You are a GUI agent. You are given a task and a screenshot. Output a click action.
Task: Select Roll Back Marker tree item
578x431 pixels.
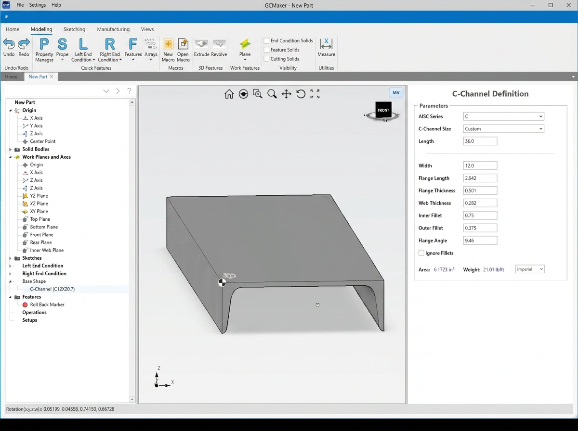click(x=47, y=305)
